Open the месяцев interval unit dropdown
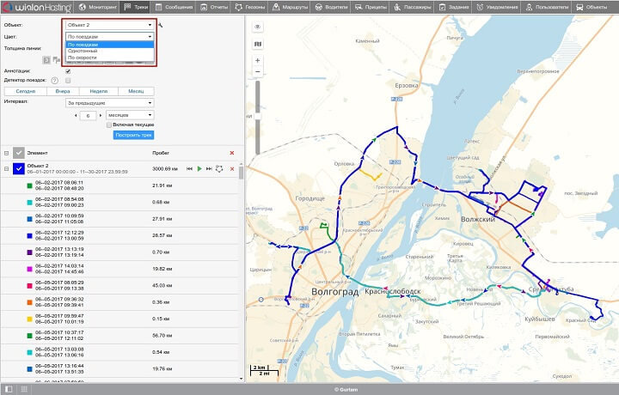The image size is (619, 395). [x=130, y=114]
